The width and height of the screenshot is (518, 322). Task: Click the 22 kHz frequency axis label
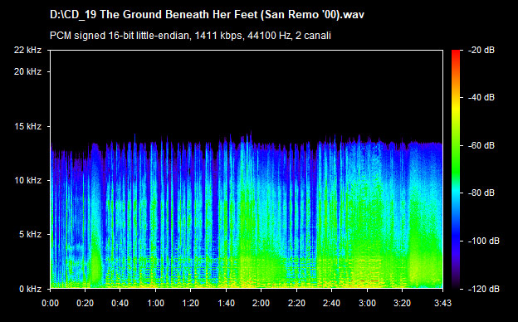point(27,50)
